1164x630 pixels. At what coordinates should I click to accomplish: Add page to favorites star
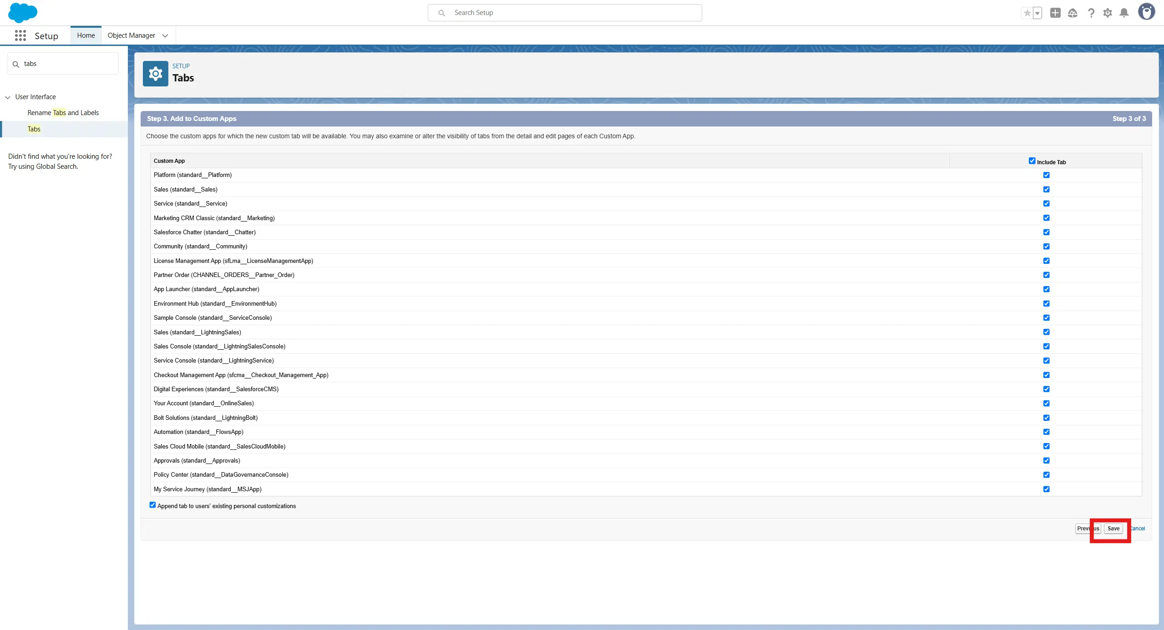[x=1027, y=13]
